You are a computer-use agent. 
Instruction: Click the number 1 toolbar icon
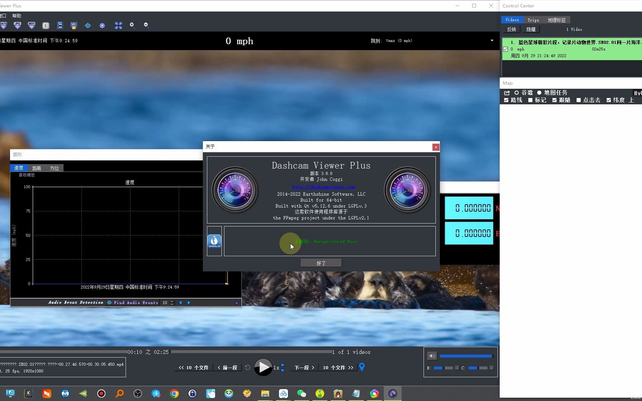(46, 26)
